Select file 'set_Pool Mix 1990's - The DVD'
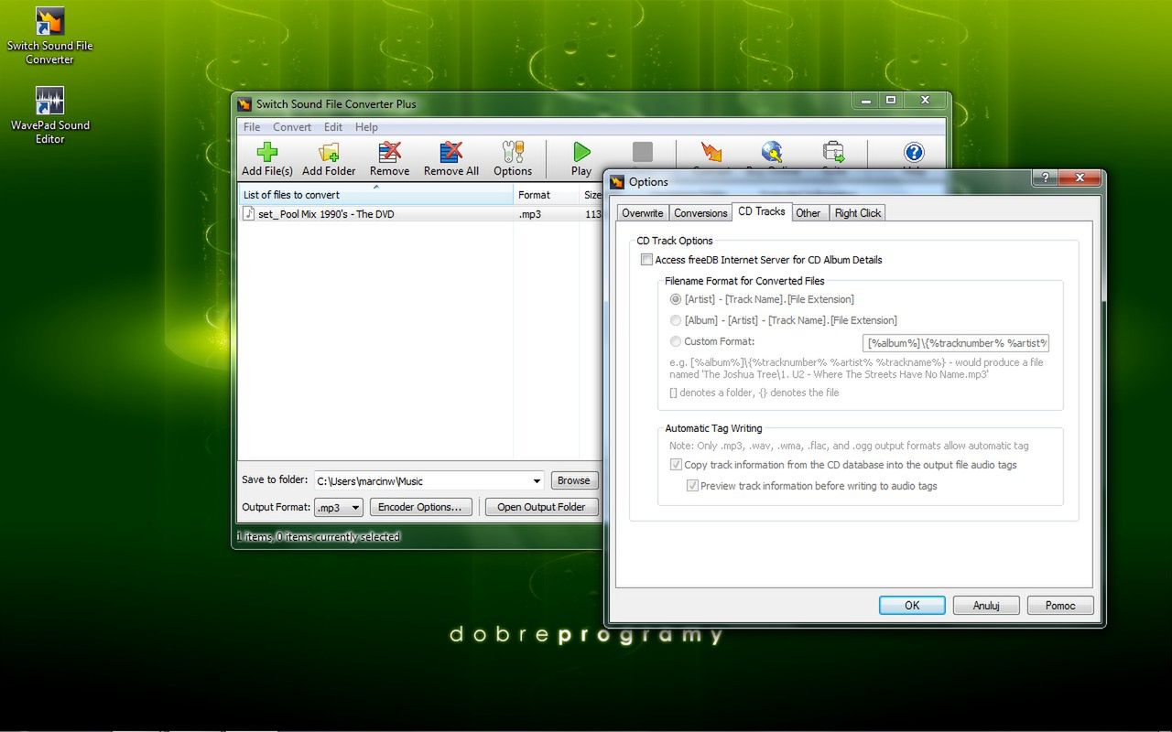 tap(326, 214)
